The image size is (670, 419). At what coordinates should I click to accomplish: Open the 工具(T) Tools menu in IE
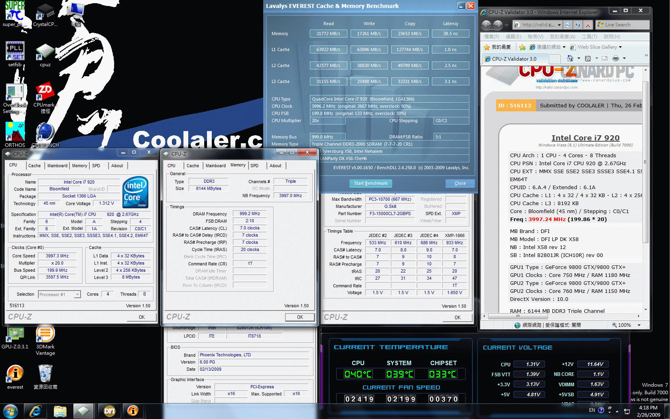[589, 36]
